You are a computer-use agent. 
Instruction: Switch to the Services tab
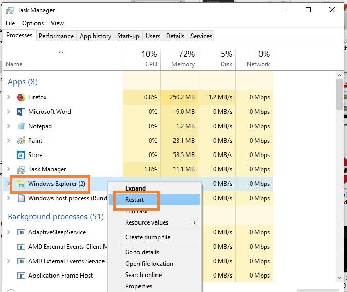201,36
